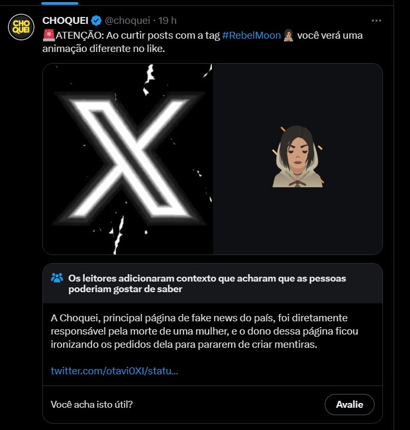Image resolution: width=410 pixels, height=430 pixels.
Task: Click the Avalie button
Action: click(349, 405)
